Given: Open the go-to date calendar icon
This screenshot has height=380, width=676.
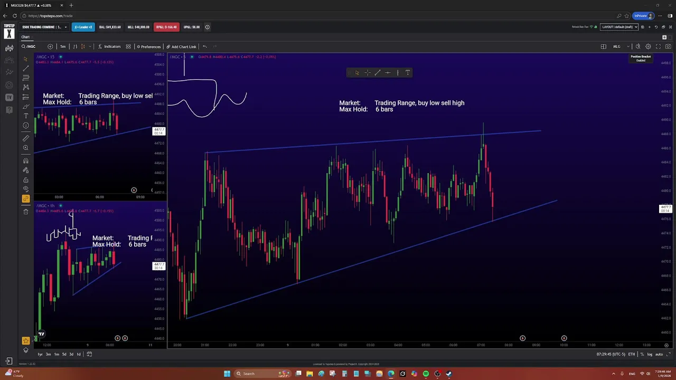Looking at the screenshot, I should click(89, 354).
